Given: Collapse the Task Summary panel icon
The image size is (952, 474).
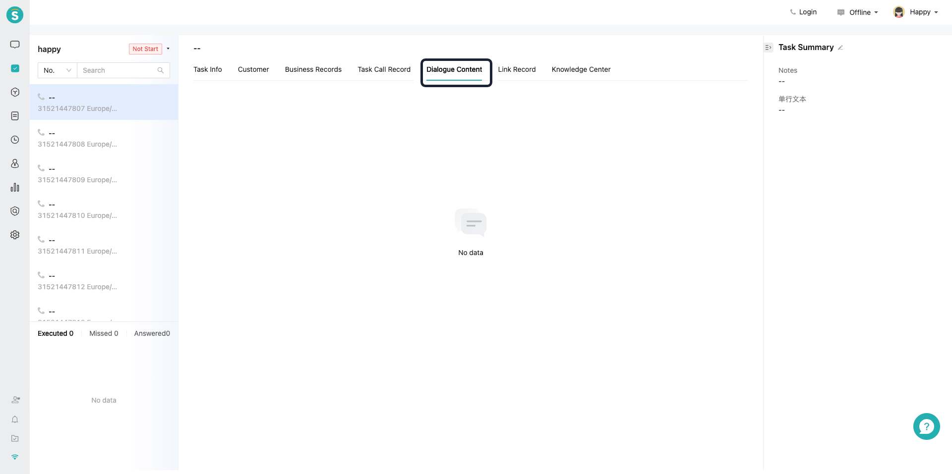Looking at the screenshot, I should coord(769,48).
